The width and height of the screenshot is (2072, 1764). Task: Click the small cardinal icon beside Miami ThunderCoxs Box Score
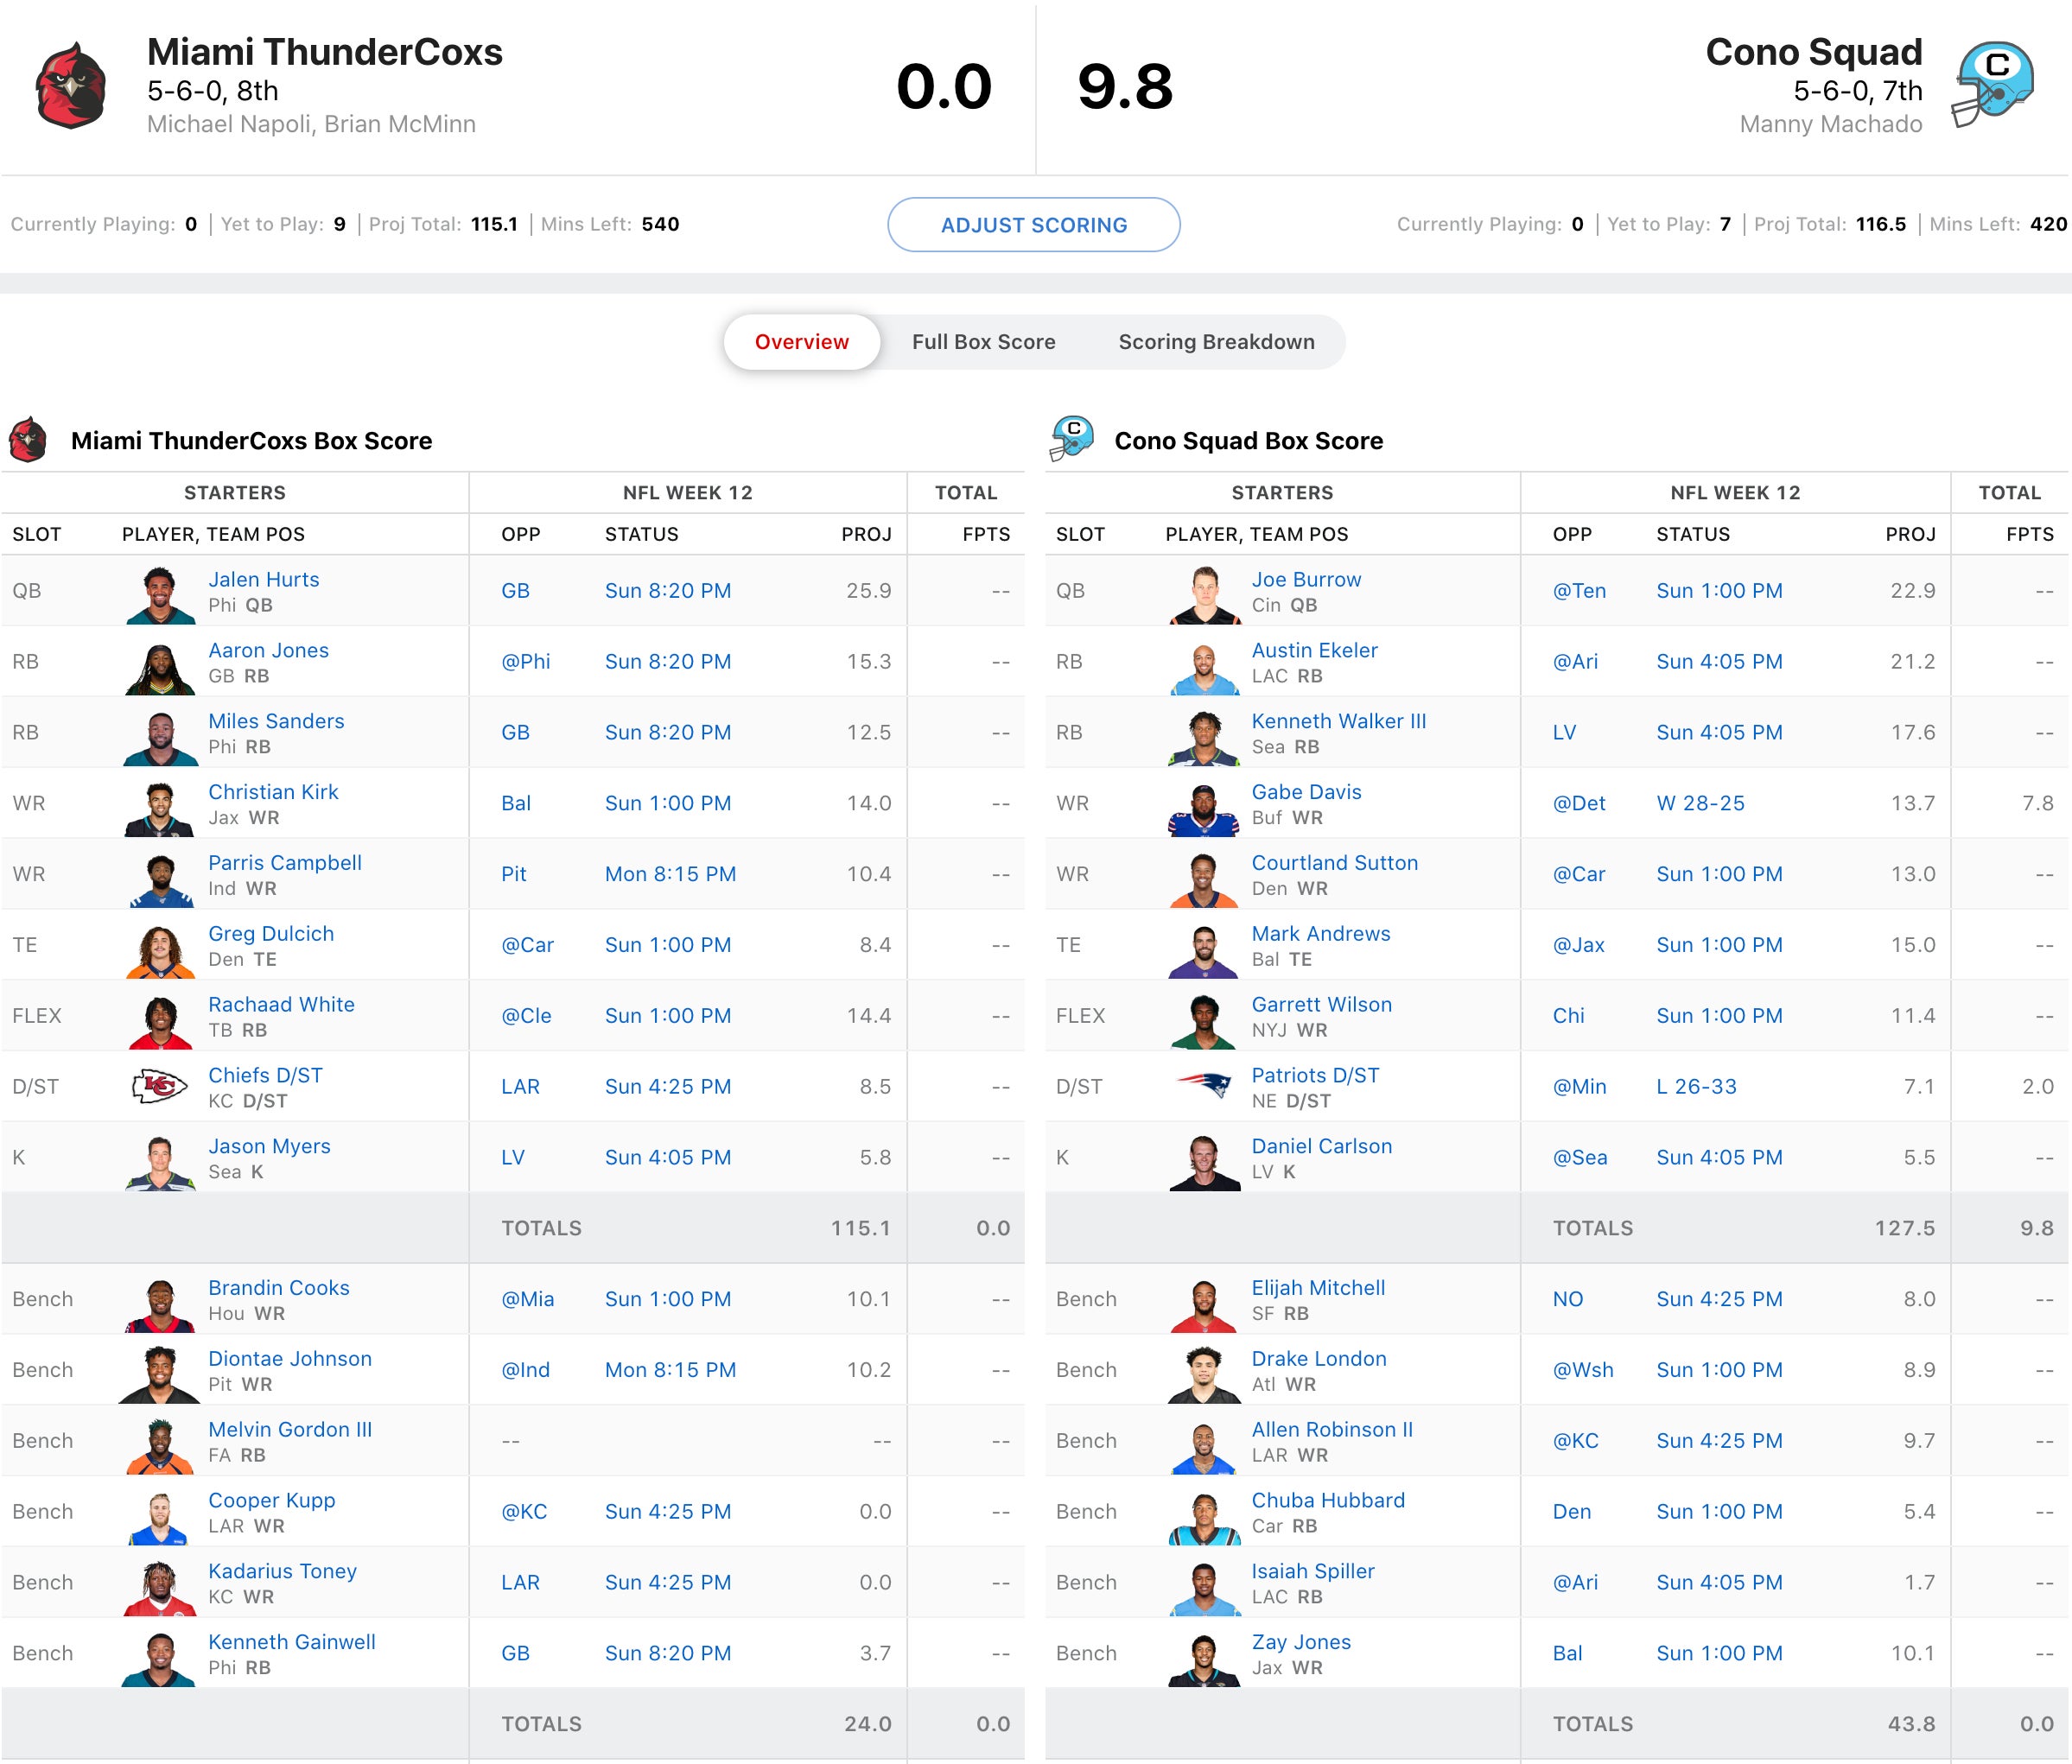coord(28,440)
